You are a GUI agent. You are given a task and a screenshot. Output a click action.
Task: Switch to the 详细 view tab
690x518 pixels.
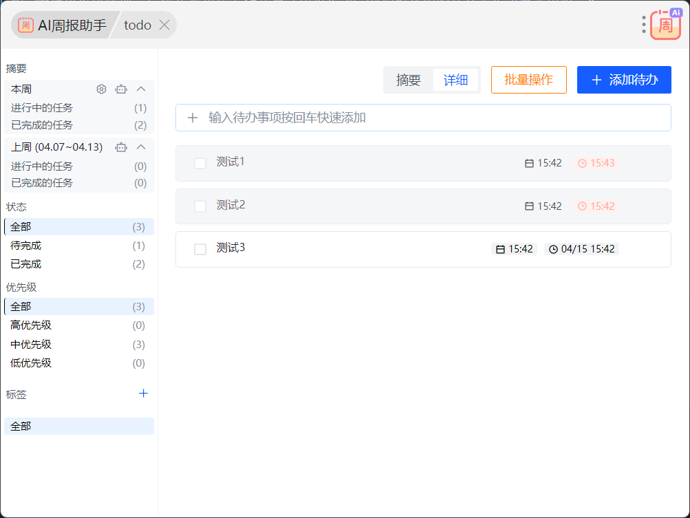[x=455, y=80]
